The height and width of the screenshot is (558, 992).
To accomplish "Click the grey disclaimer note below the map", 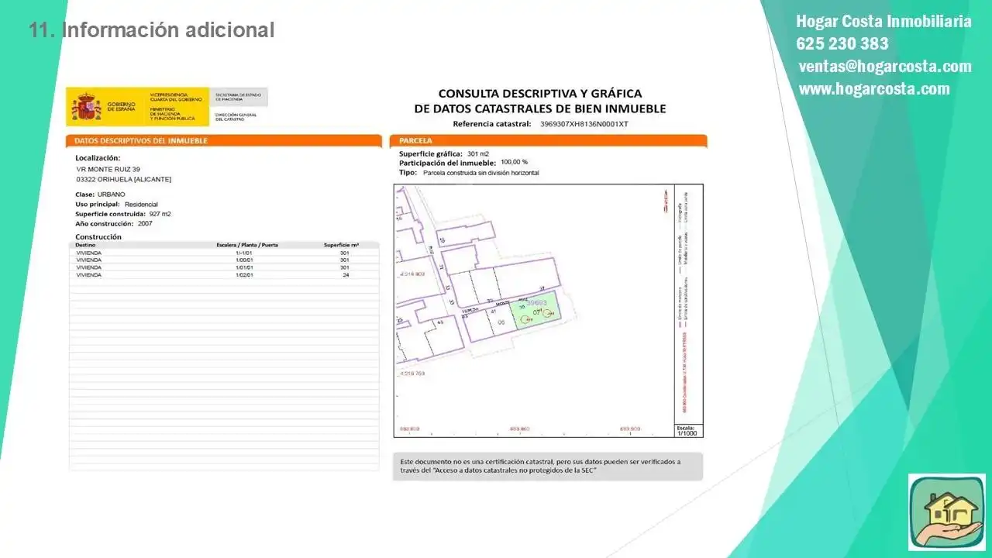I will pyautogui.click(x=548, y=467).
